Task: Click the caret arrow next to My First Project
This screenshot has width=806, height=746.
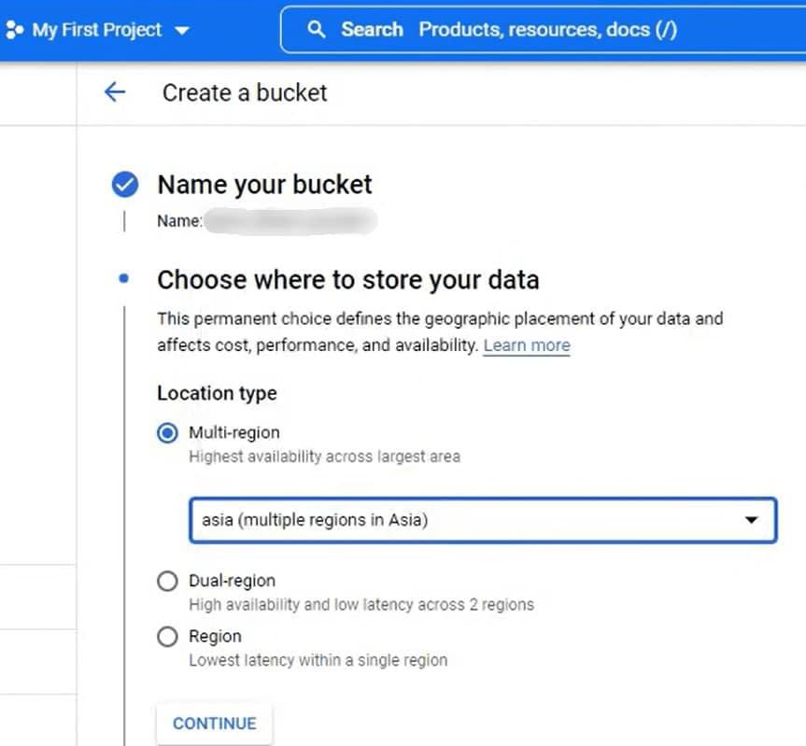Action: point(183,29)
